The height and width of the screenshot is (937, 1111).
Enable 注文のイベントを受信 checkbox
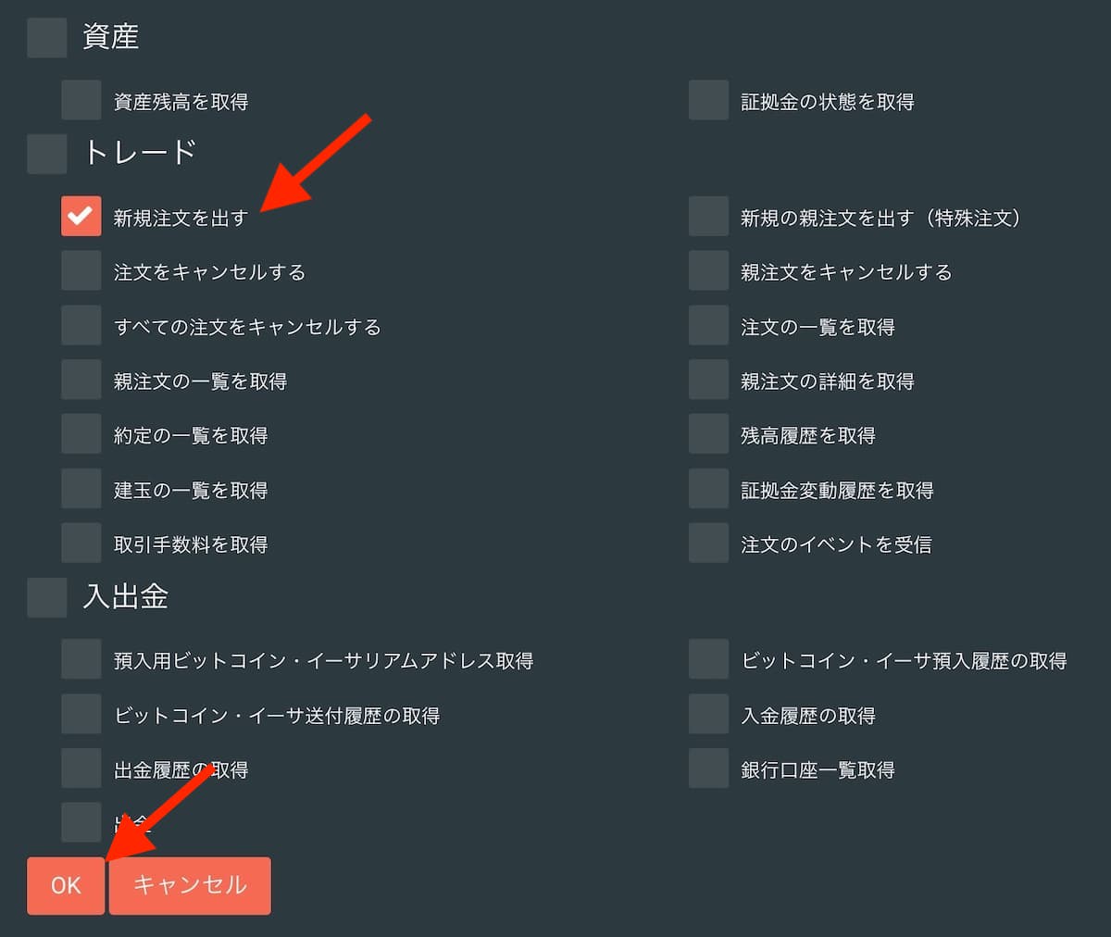708,543
